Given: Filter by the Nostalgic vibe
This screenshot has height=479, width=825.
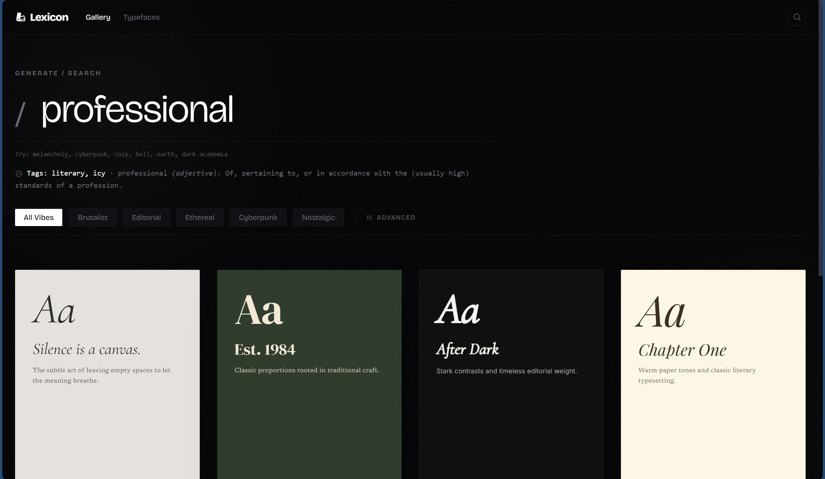Looking at the screenshot, I should point(318,217).
